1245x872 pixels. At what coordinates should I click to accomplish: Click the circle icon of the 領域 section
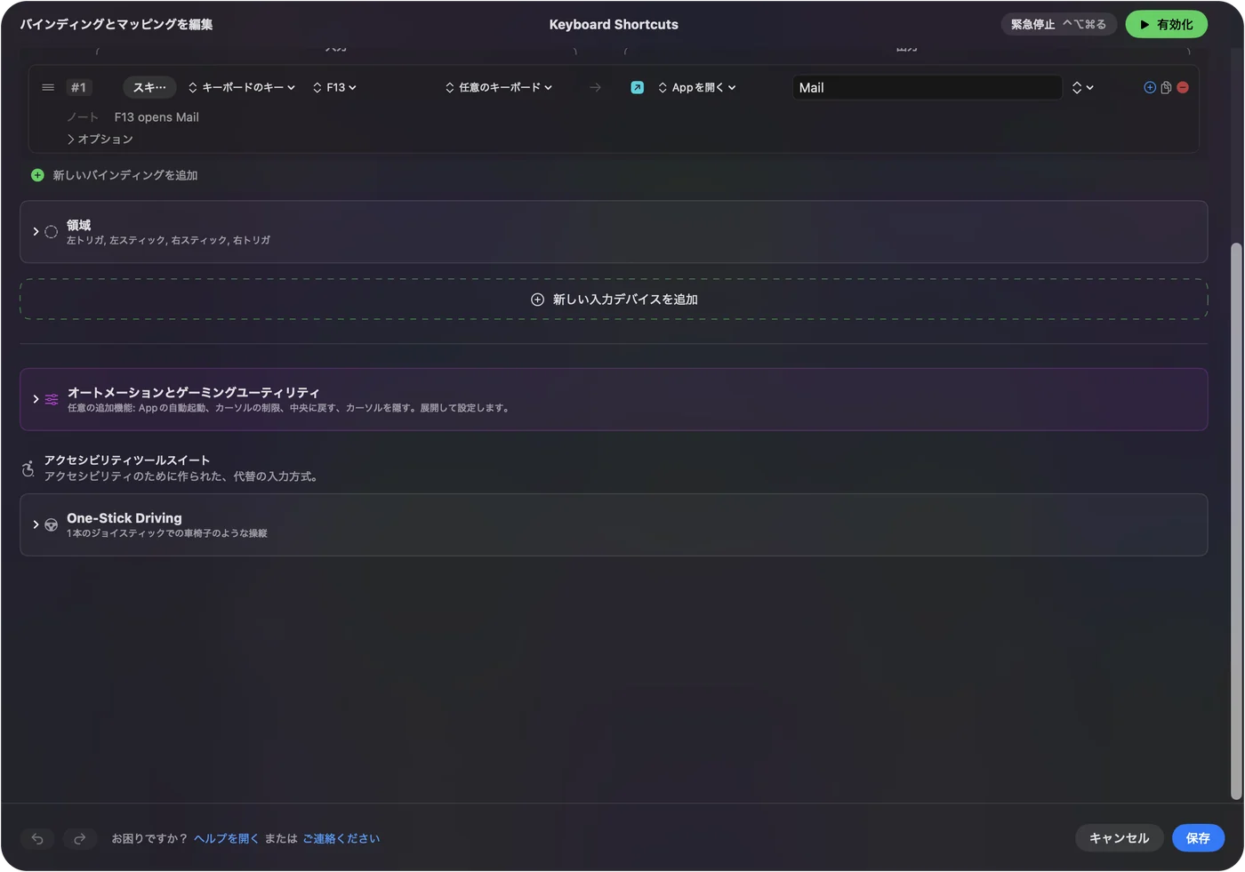(x=52, y=232)
